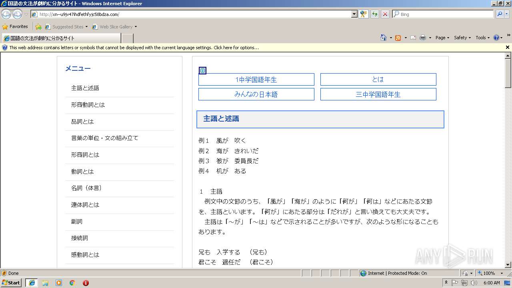Open menu item 名詞（体言）
The height and width of the screenshot is (288, 512).
(x=86, y=188)
